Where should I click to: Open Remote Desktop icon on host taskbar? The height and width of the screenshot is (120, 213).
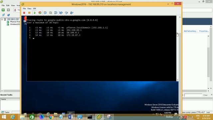(x=80, y=117)
